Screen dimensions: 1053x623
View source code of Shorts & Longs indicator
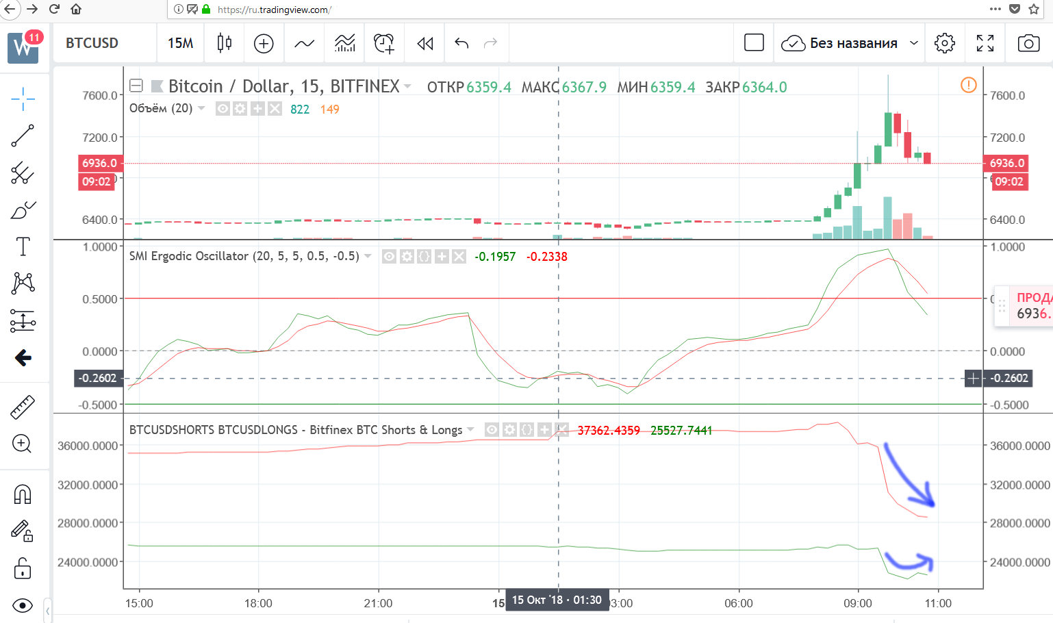526,430
